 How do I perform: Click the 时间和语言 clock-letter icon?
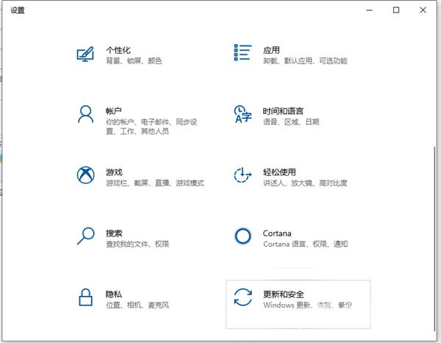click(x=243, y=114)
